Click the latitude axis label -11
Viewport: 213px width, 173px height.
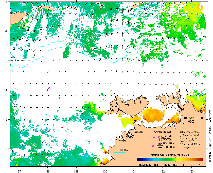coord(5,90)
